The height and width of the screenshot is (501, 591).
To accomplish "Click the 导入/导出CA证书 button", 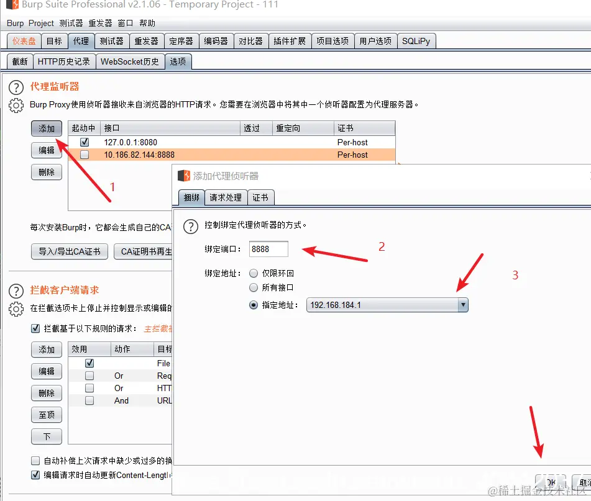I will click(x=69, y=251).
